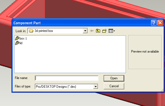Click the Preview not available pane
165x106 pixels.
pyautogui.click(x=145, y=52)
